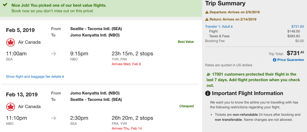307x132 pixels.
Task: Click the info icon by Important Flight Information
Action: click(208, 93)
